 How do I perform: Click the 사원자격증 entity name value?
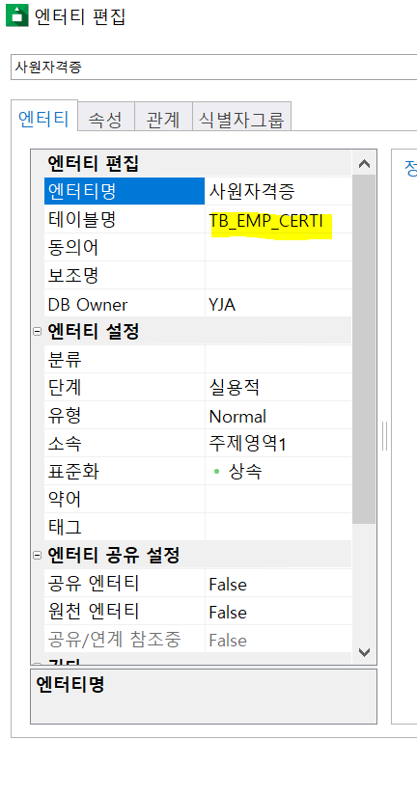tap(252, 191)
